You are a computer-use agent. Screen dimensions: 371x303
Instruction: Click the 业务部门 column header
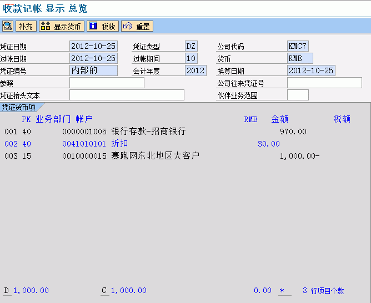53,119
